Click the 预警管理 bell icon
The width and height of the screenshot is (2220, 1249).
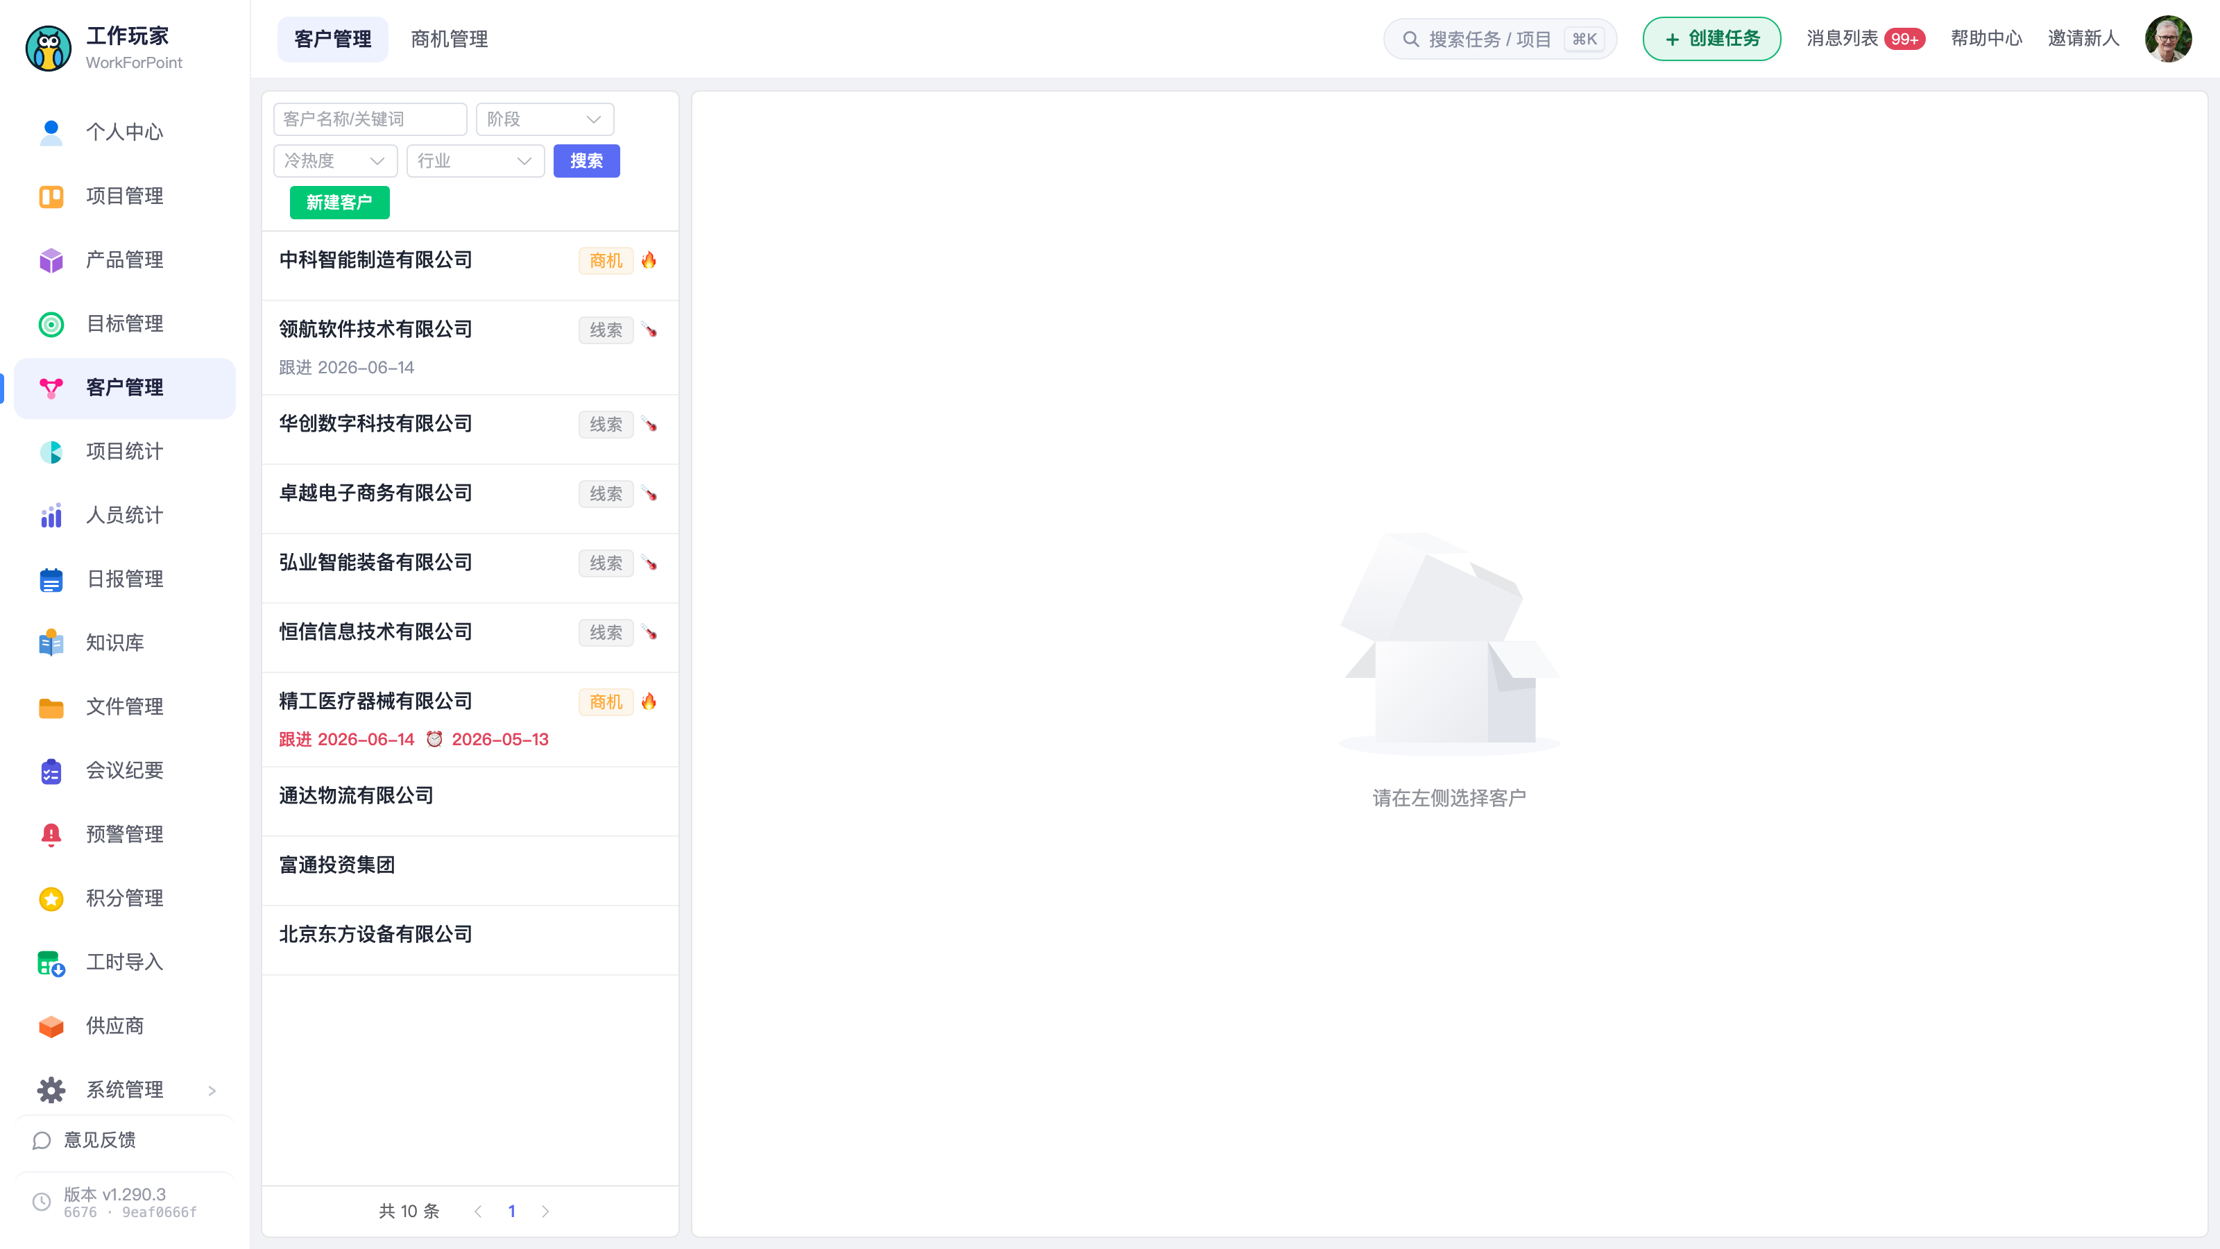51,834
